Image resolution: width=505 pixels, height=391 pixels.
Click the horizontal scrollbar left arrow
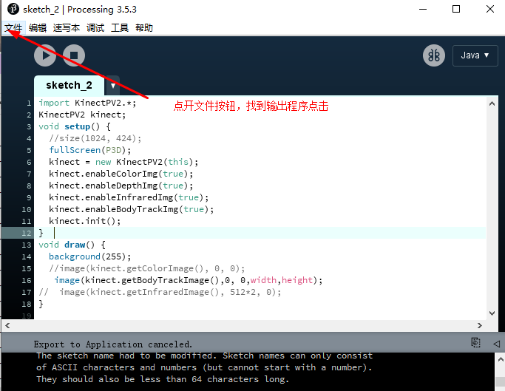[7, 326]
